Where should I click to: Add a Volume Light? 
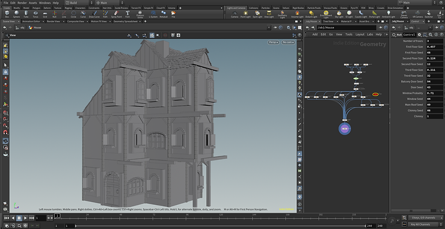tap(297, 14)
